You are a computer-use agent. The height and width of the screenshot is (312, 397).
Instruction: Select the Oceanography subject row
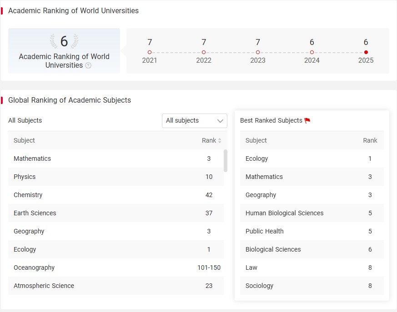pos(116,267)
